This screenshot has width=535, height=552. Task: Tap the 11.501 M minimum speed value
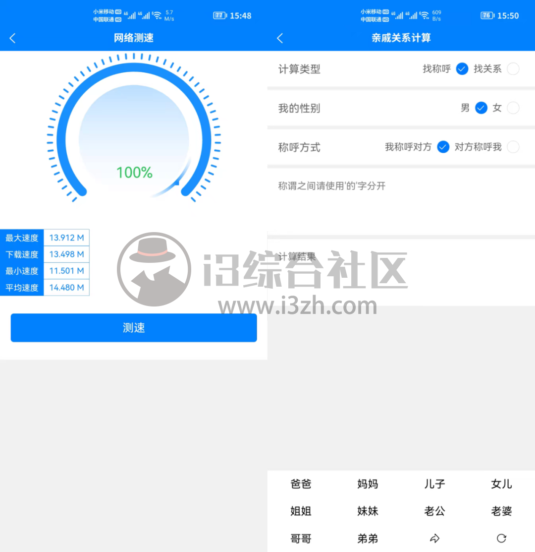[x=66, y=271]
